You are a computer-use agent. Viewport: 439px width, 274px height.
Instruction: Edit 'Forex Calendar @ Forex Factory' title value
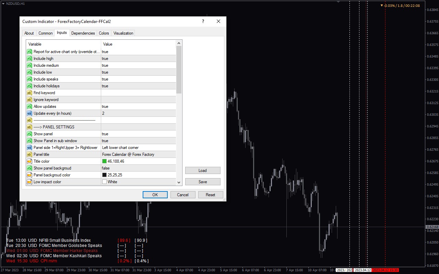139,154
